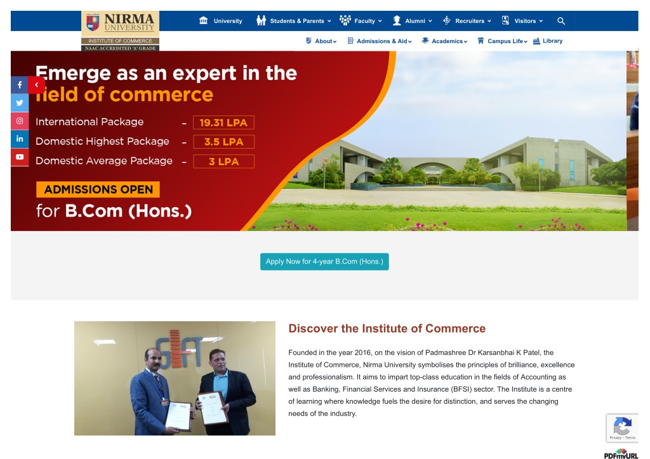Screen dimensions: 650x459
Task: Click the 'Privacy - Terms' reCAPTCHA text
Action: 622,437
